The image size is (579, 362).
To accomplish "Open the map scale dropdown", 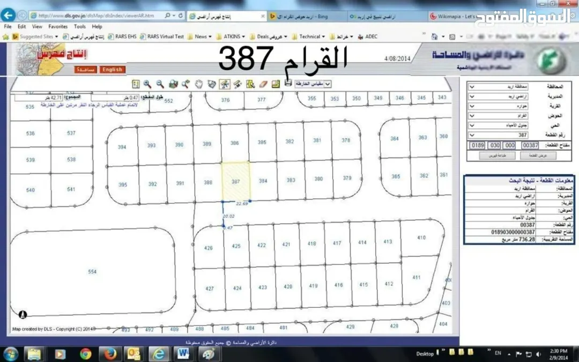I will pyautogui.click(x=313, y=84).
